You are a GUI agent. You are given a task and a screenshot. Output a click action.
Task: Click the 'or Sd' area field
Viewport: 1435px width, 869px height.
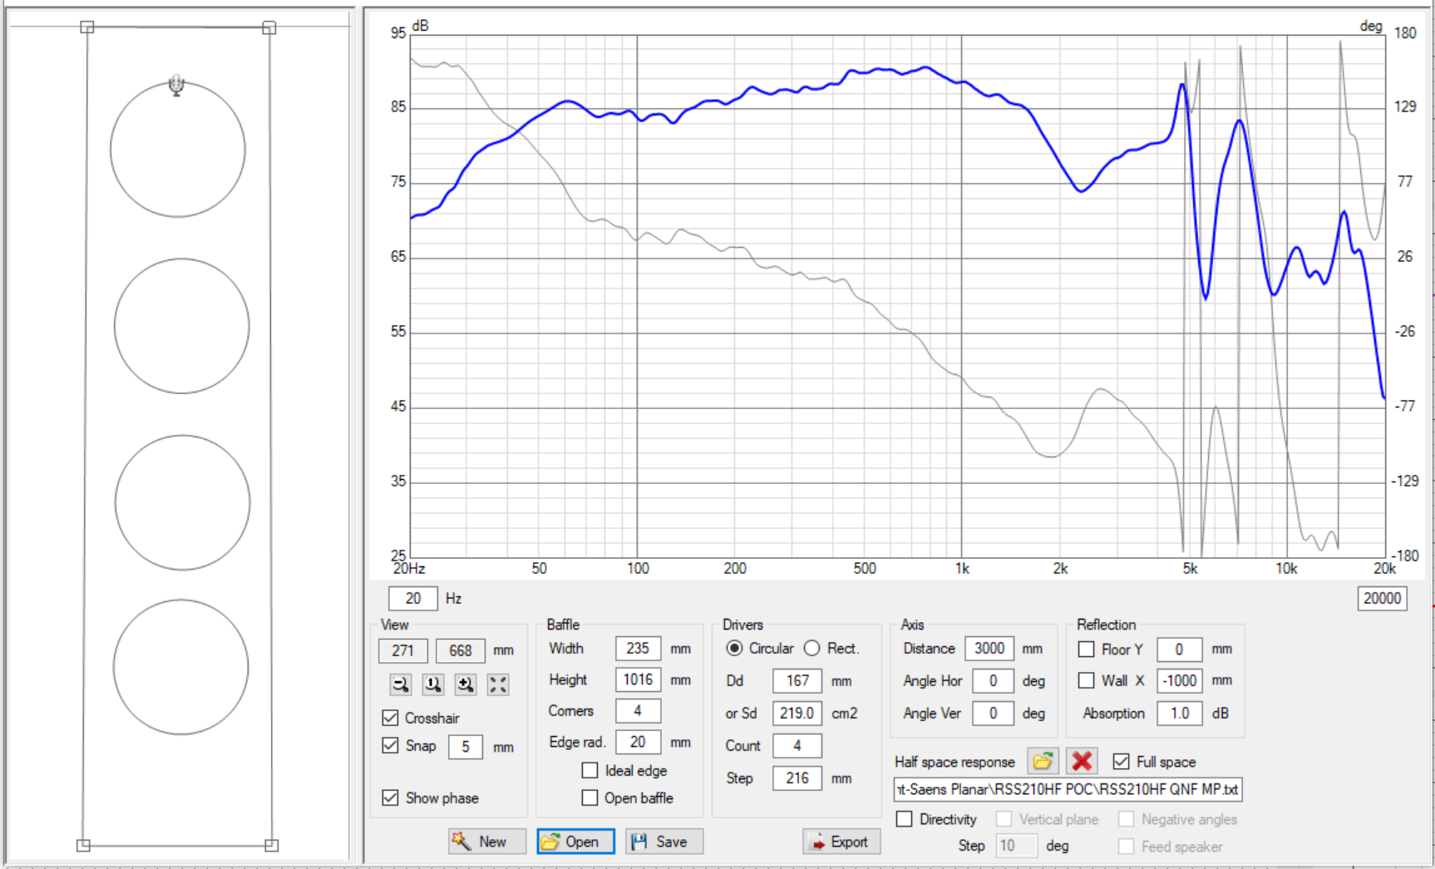pyautogui.click(x=797, y=713)
